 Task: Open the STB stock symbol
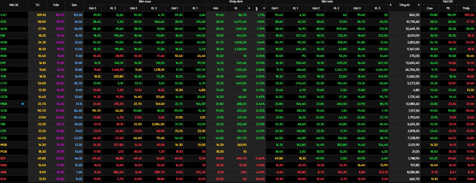[4, 22]
